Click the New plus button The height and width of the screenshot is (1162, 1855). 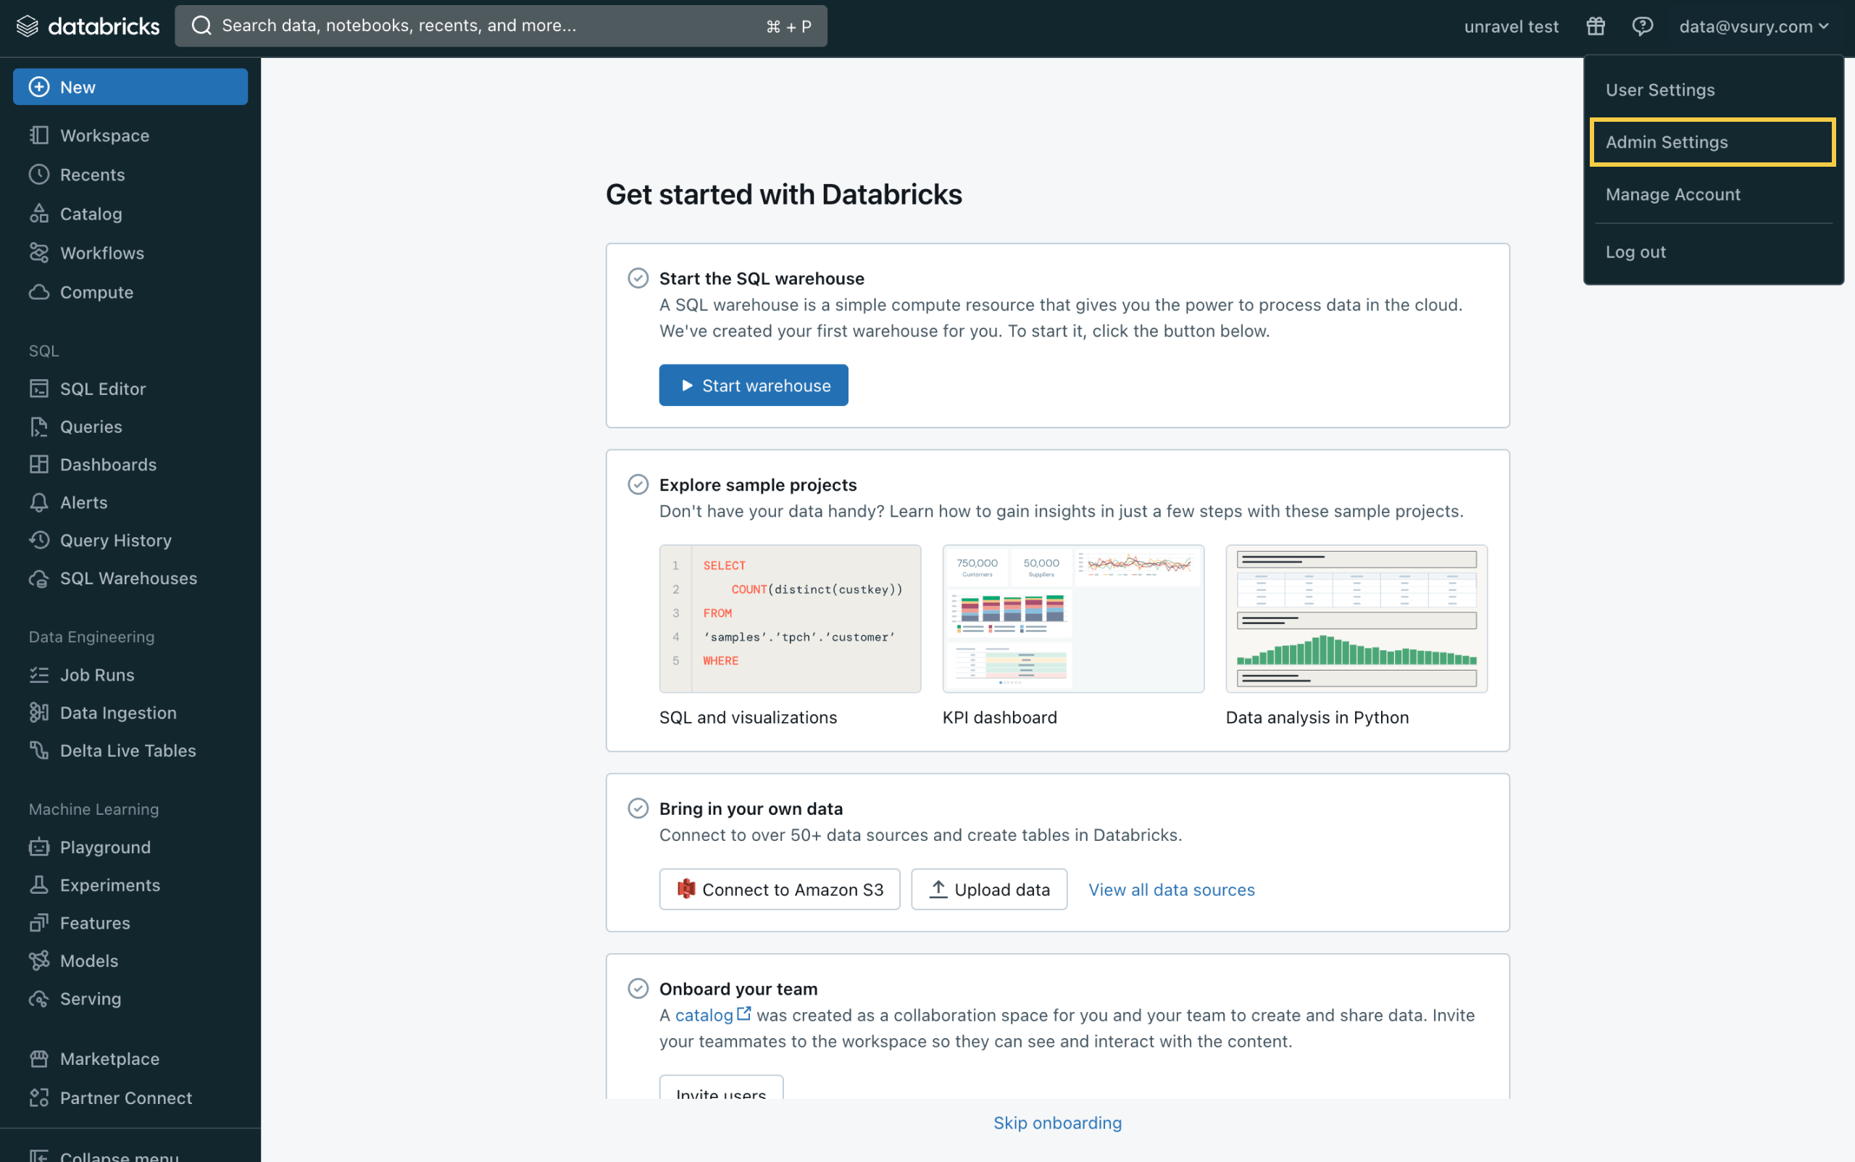[x=130, y=87]
